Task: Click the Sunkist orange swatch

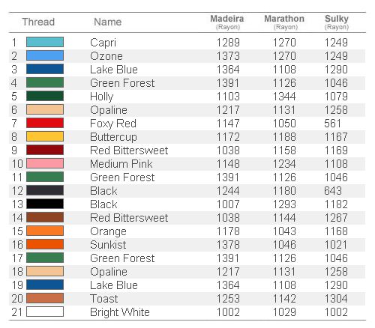Action: 45,244
